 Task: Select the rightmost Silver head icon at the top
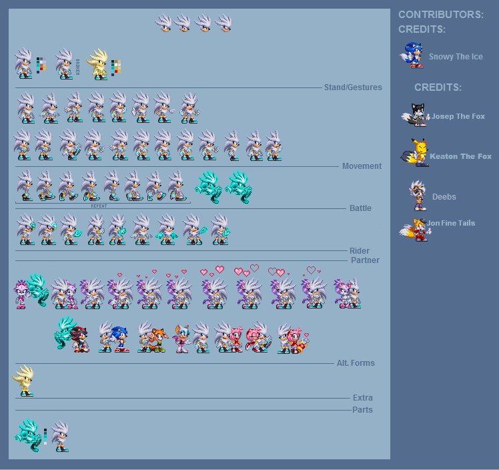tap(223, 23)
